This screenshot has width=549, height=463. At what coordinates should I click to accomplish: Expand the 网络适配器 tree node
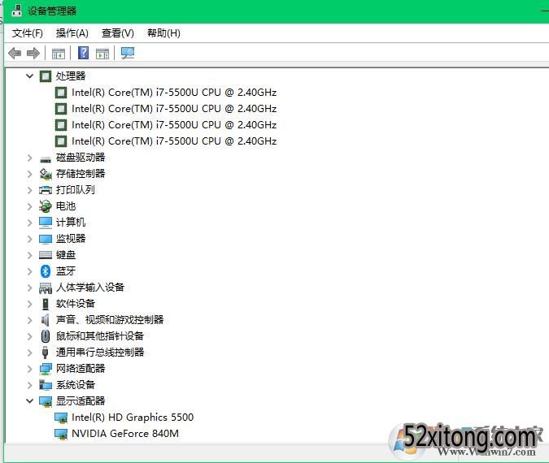point(30,369)
